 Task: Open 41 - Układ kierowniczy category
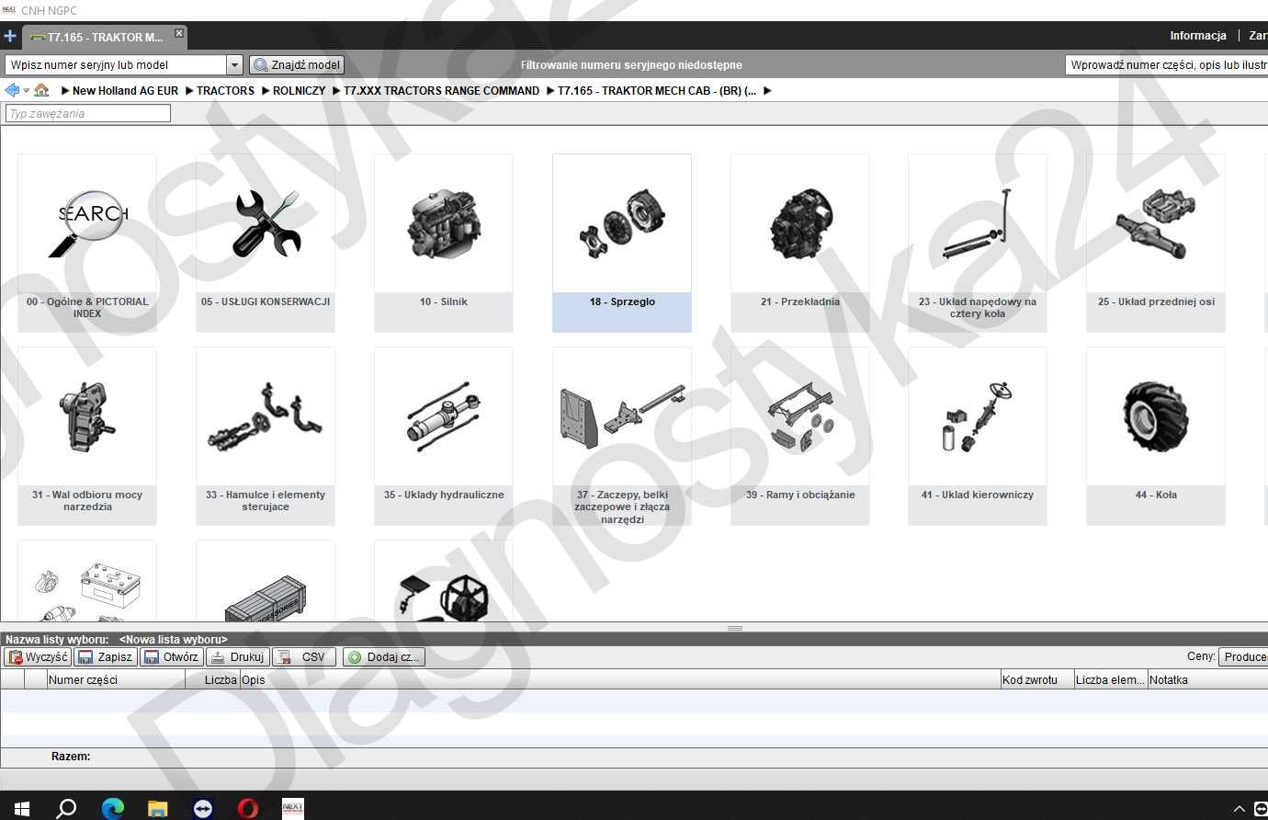[978, 436]
